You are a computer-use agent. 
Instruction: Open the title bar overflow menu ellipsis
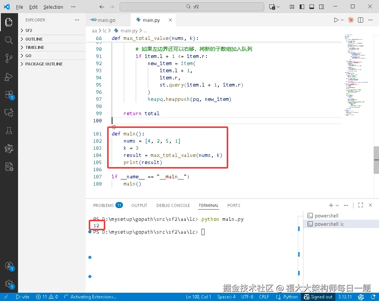73,7
